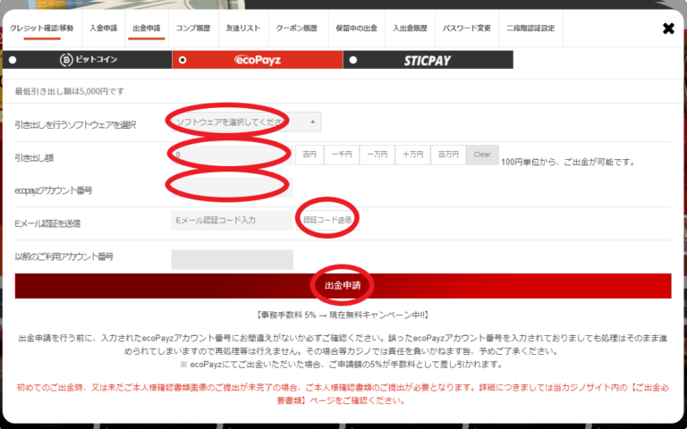Close the withdrawal dialog with the X

(x=668, y=29)
